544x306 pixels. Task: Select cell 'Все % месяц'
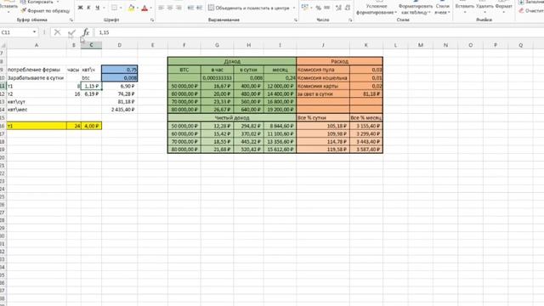point(366,117)
